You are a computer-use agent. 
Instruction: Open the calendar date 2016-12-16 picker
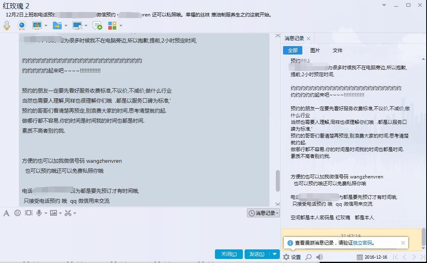[x=372, y=257]
